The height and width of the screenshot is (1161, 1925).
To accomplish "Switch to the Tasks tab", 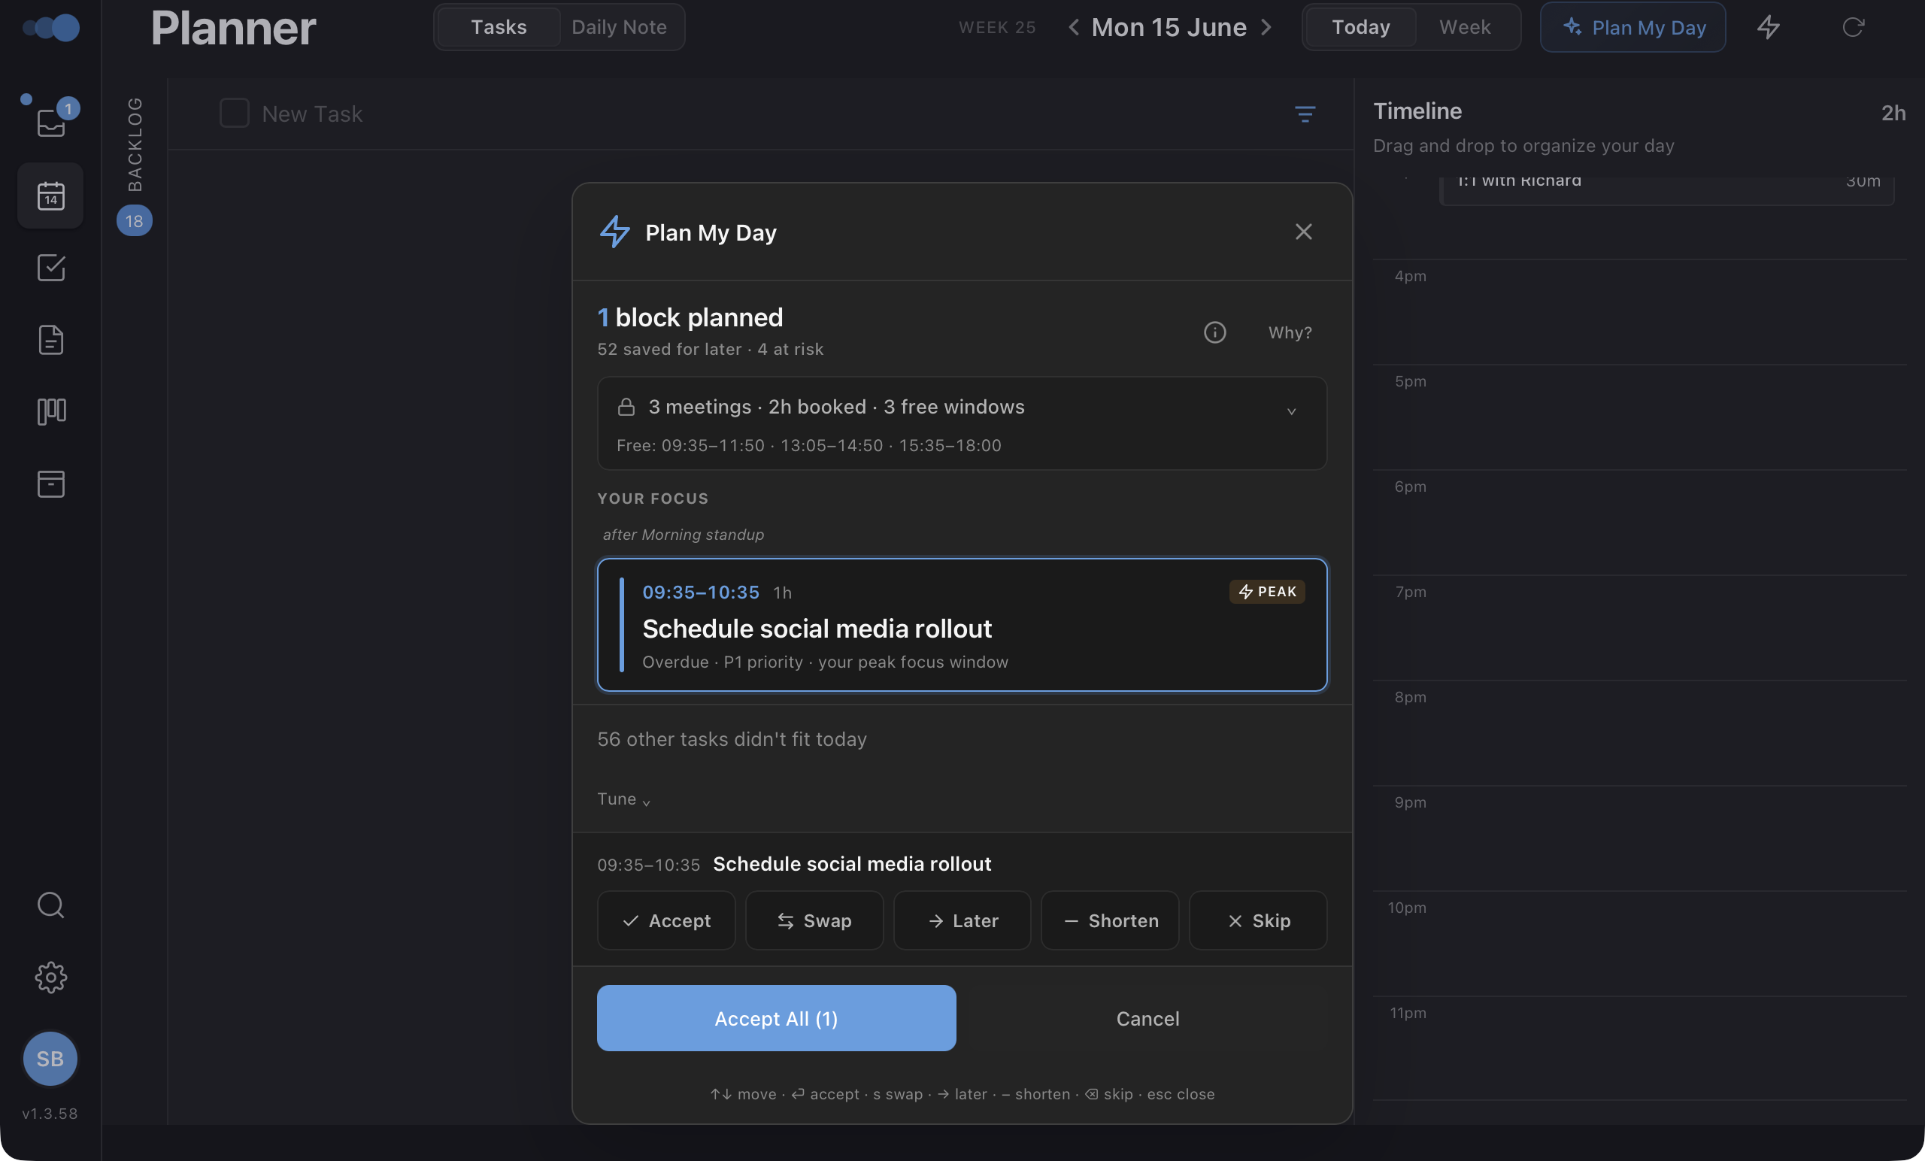I will [499, 27].
